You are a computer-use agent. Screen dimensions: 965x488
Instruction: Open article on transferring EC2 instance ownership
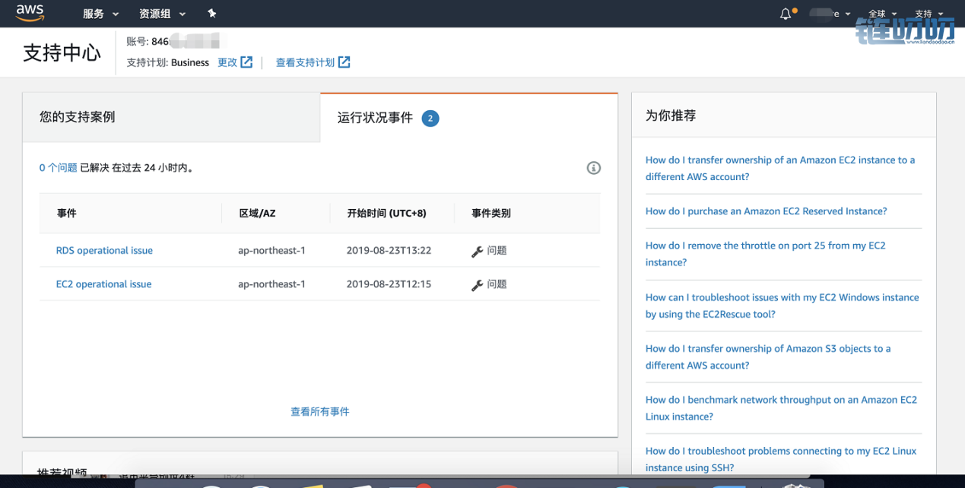[780, 168]
